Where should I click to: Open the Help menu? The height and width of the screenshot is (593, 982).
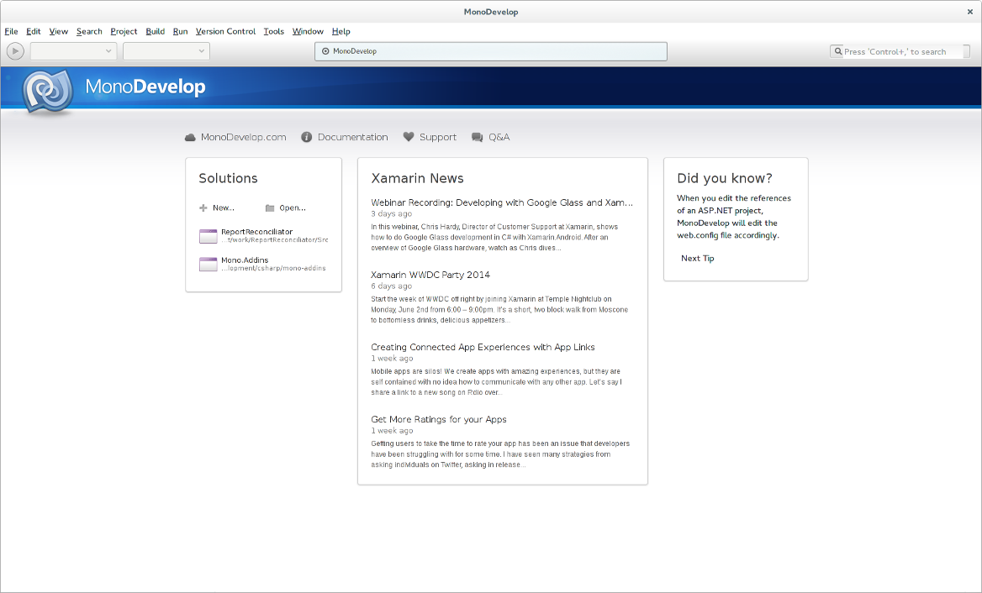(x=341, y=31)
